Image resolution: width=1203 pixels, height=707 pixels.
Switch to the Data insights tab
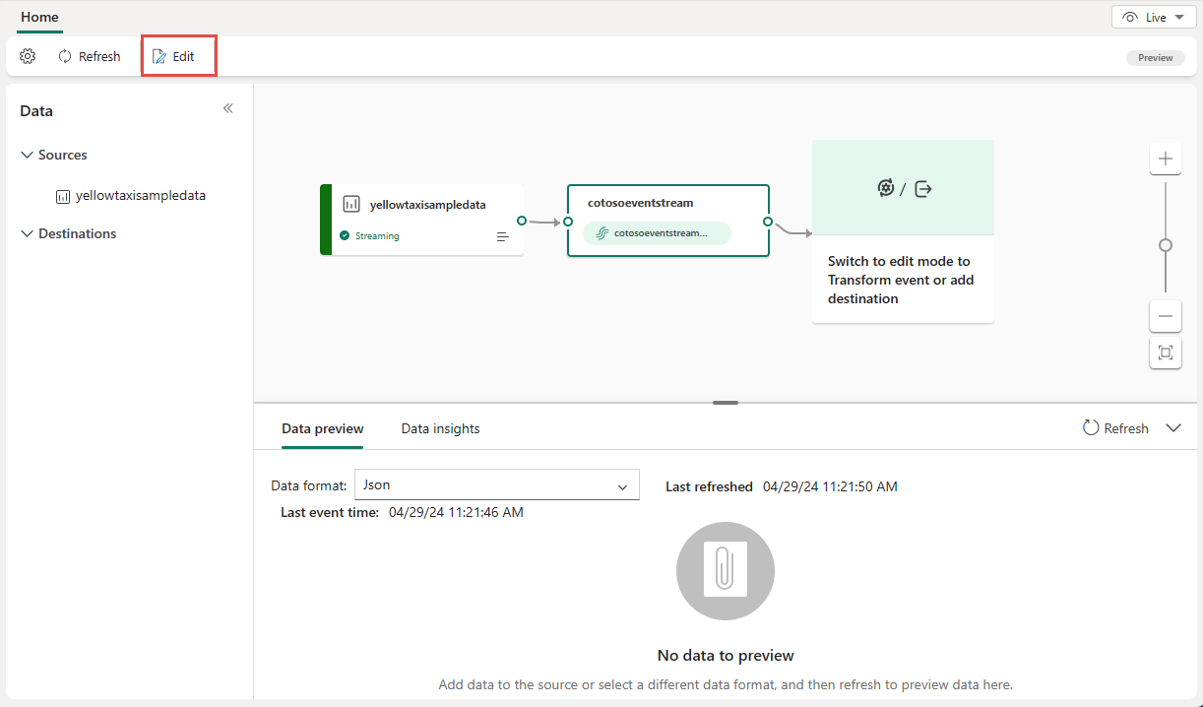(x=440, y=428)
